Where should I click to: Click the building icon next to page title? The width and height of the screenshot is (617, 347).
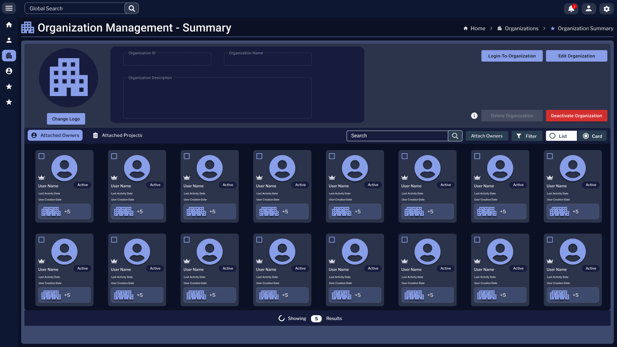(28, 28)
